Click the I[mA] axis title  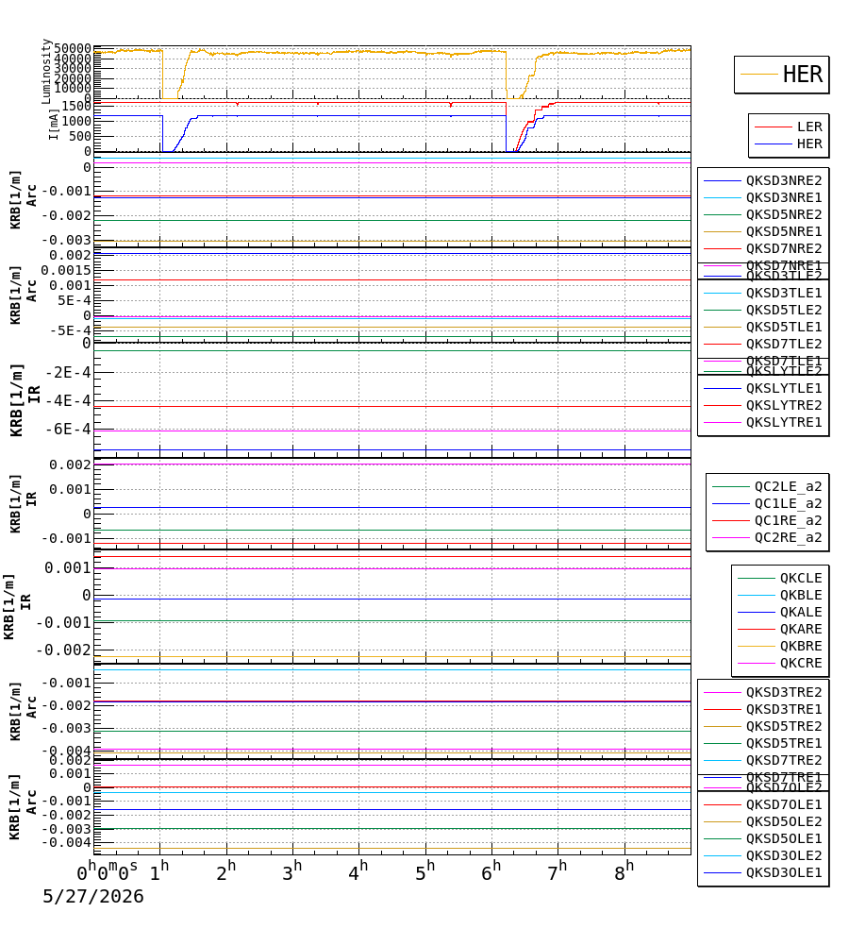(x=54, y=125)
